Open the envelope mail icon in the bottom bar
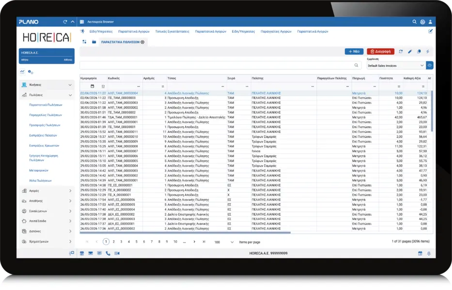The width and height of the screenshot is (452, 290). point(91,253)
